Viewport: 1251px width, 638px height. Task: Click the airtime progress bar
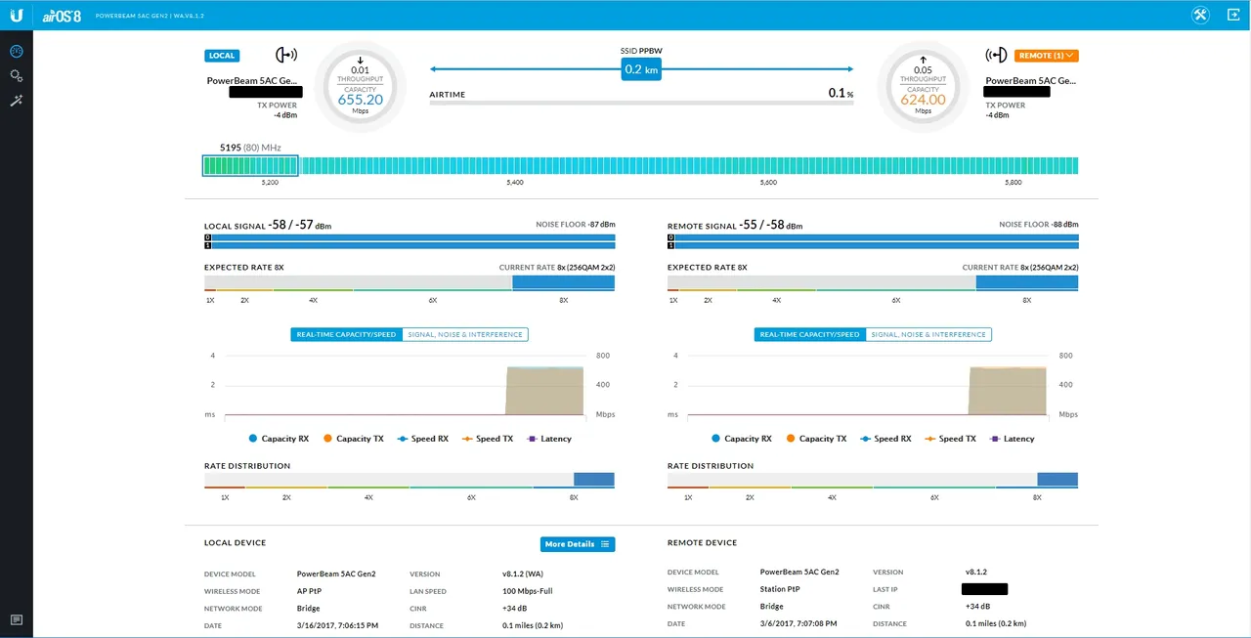point(641,103)
